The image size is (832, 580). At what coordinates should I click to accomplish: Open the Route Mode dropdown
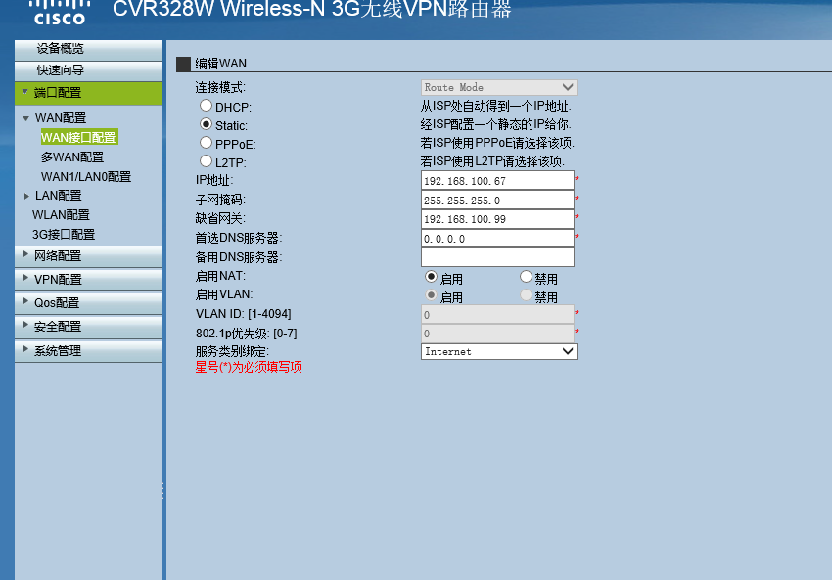tap(499, 87)
